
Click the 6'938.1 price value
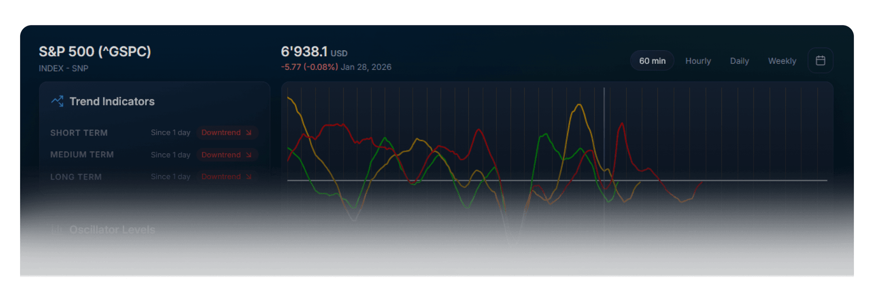coord(304,52)
